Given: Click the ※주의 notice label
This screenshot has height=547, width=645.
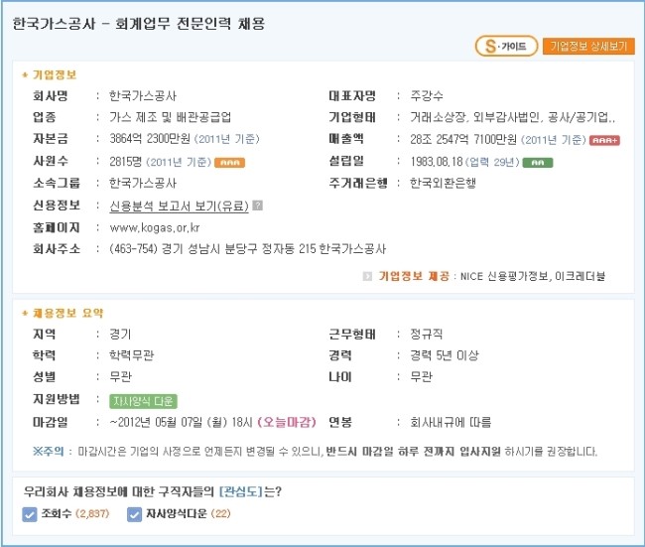Looking at the screenshot, I should tap(49, 452).
